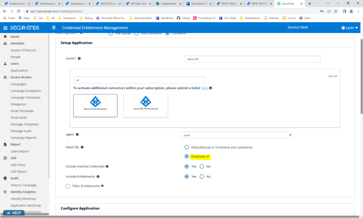Open System Of Record in sidebar
The height and width of the screenshot is (218, 363).
(23, 50)
